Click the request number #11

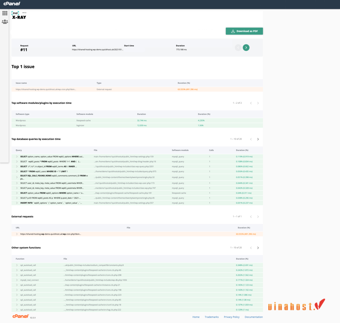point(24,50)
